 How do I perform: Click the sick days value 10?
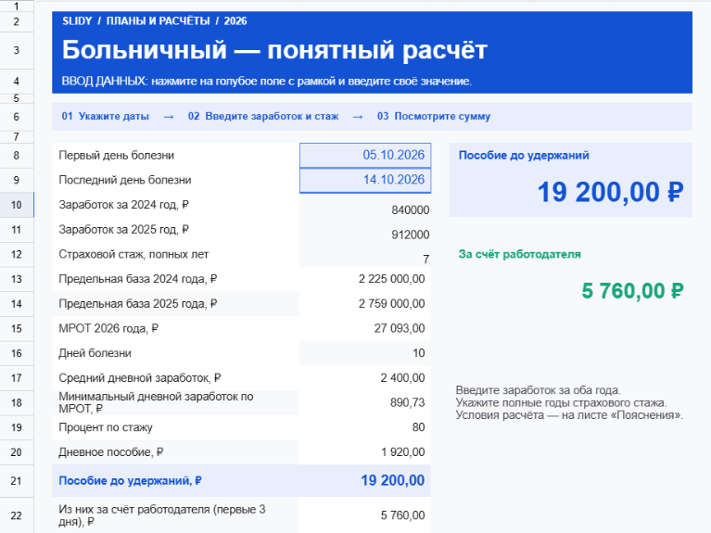pyautogui.click(x=418, y=353)
